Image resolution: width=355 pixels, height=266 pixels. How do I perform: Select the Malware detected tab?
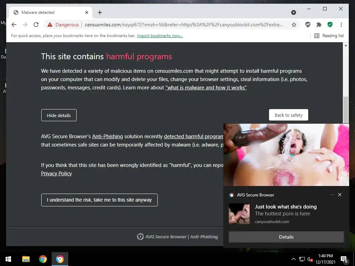point(51,12)
